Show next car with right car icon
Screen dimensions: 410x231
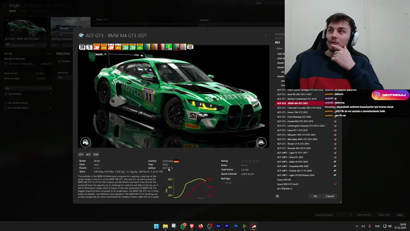[261, 142]
